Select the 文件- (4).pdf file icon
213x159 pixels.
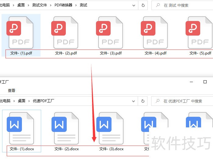(154, 33)
